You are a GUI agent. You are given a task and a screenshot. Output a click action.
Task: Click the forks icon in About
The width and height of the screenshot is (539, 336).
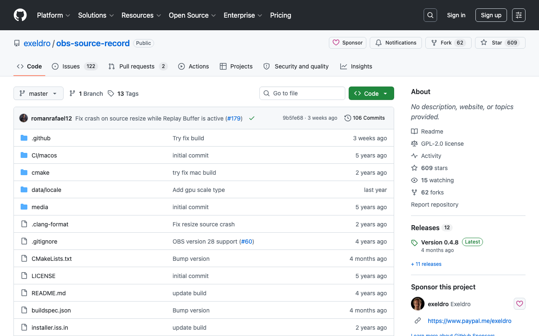click(x=414, y=192)
